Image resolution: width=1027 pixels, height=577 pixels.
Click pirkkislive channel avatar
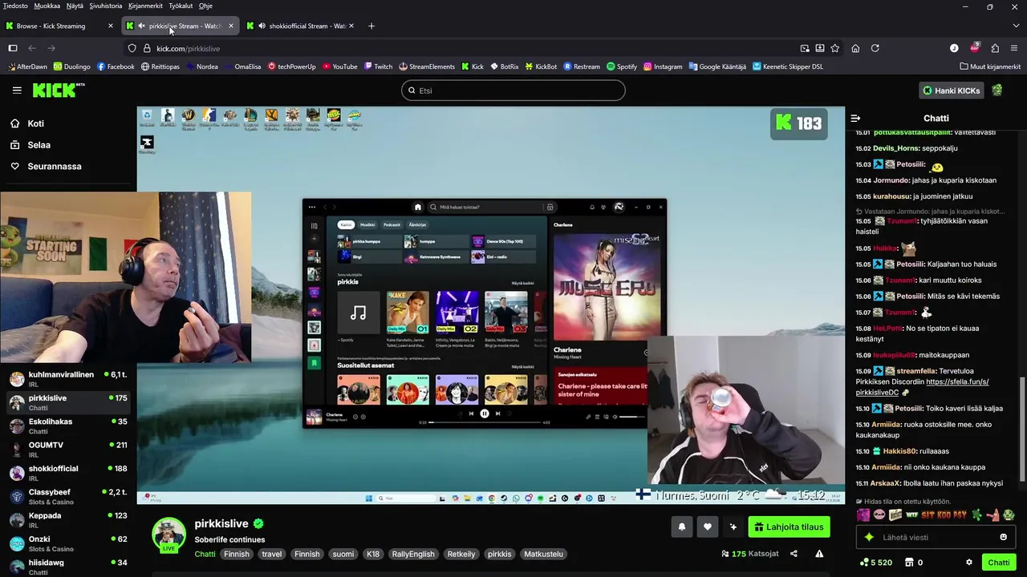[168, 533]
